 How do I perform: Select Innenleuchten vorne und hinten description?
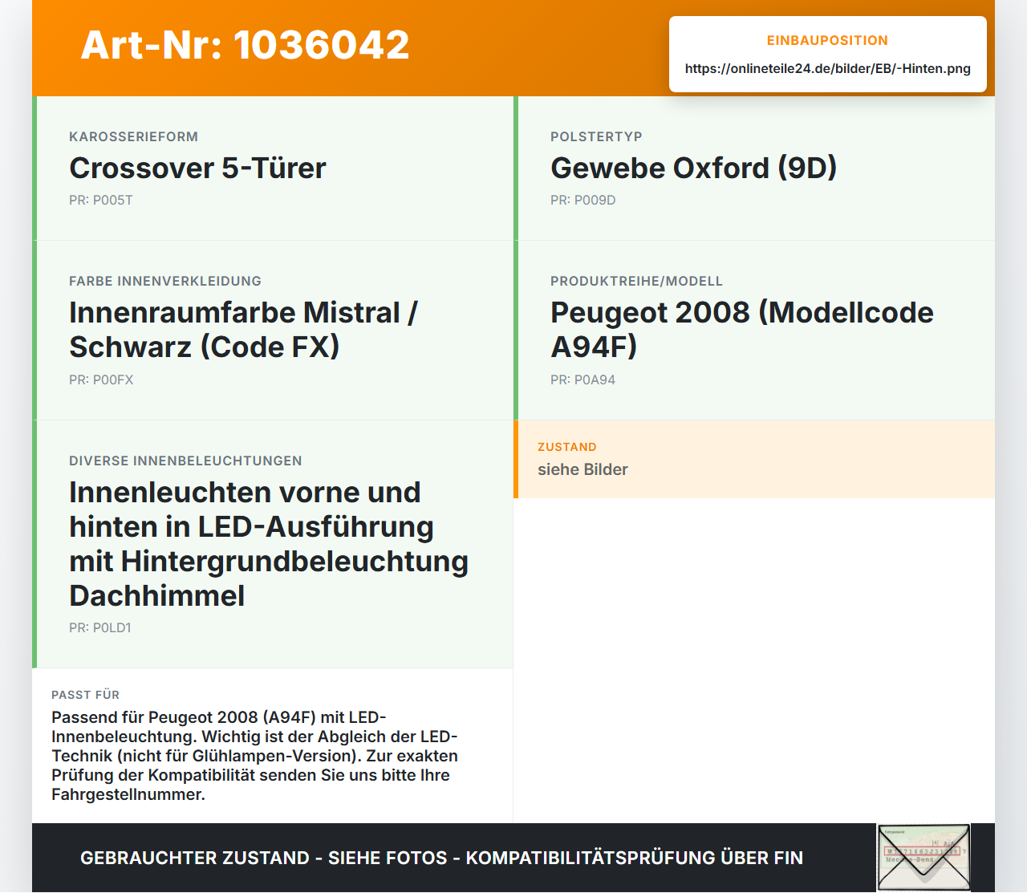pyautogui.click(x=269, y=543)
